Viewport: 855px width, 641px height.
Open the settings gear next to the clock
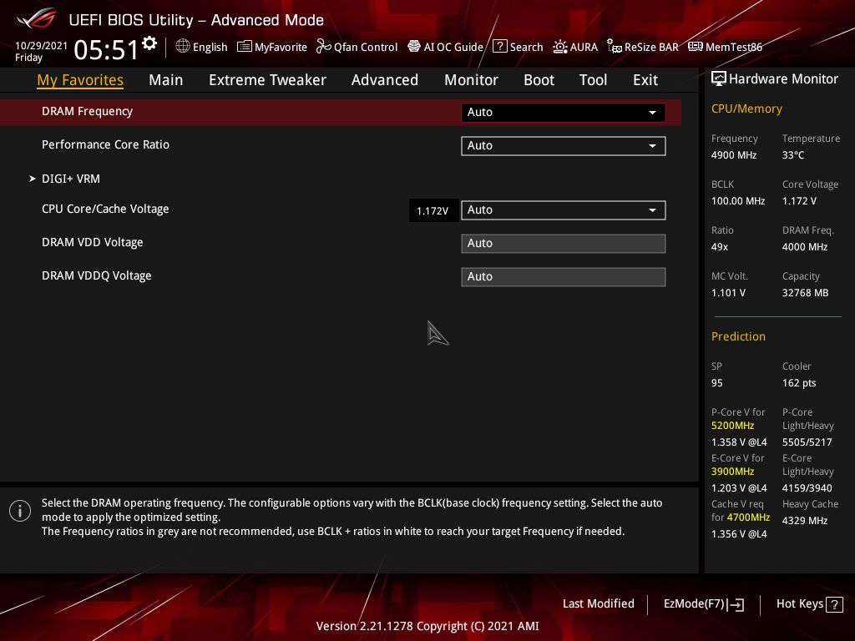click(x=149, y=43)
